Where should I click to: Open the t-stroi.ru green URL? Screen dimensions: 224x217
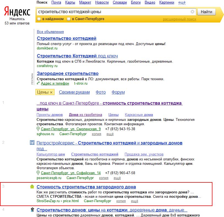point(81,83)
